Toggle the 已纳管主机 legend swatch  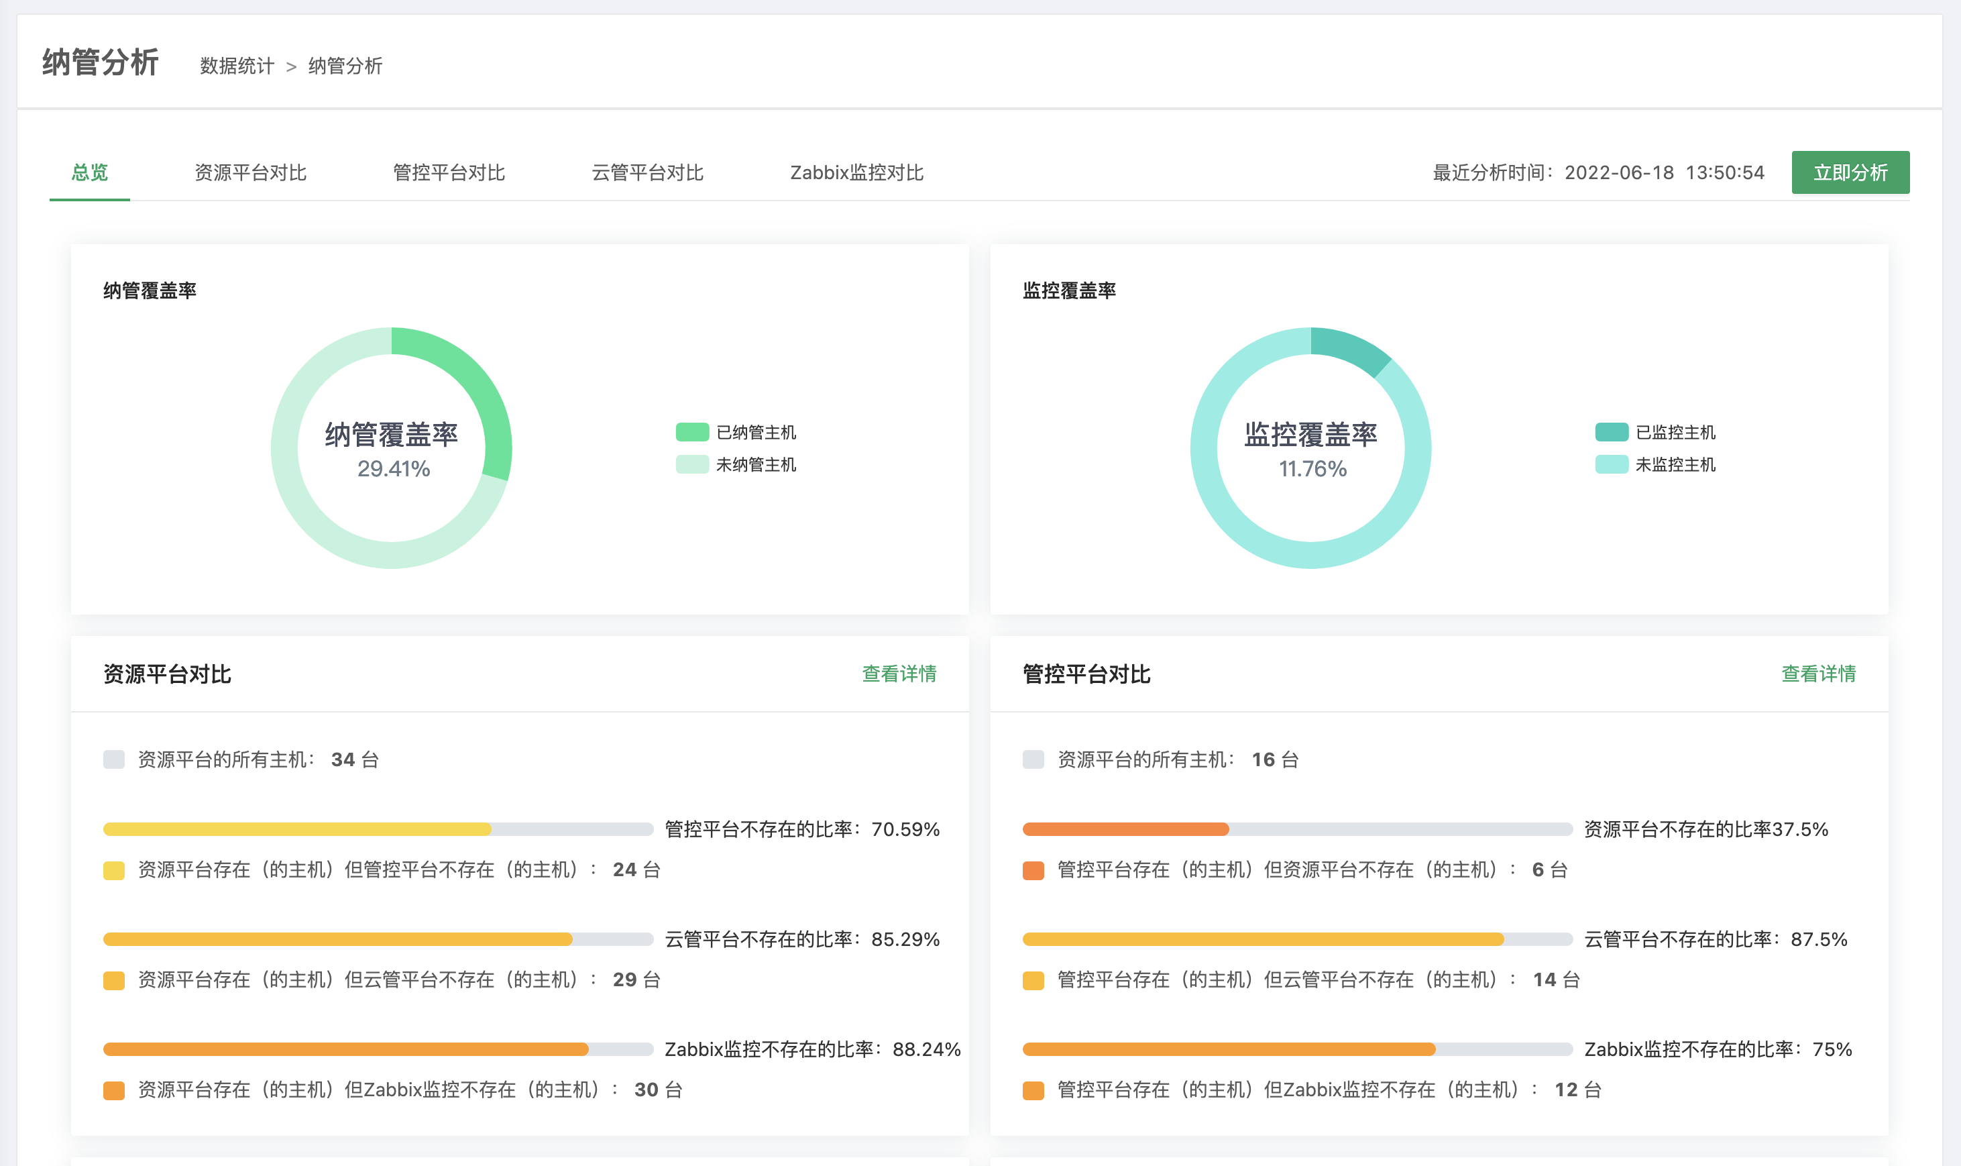692,432
